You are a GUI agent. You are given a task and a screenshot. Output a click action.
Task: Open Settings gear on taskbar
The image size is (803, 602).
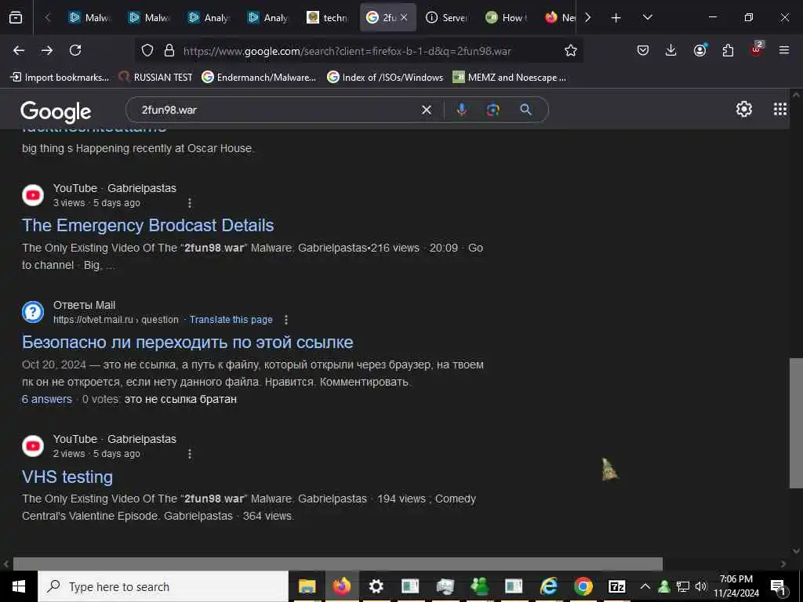click(376, 586)
